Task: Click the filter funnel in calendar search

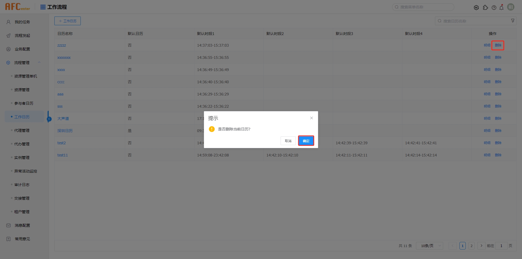Action: click(513, 21)
